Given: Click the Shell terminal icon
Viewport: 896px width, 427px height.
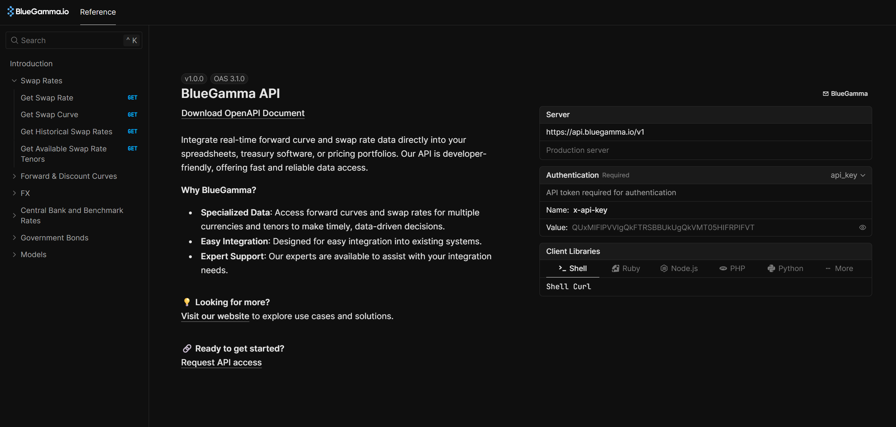Looking at the screenshot, I should [x=562, y=268].
